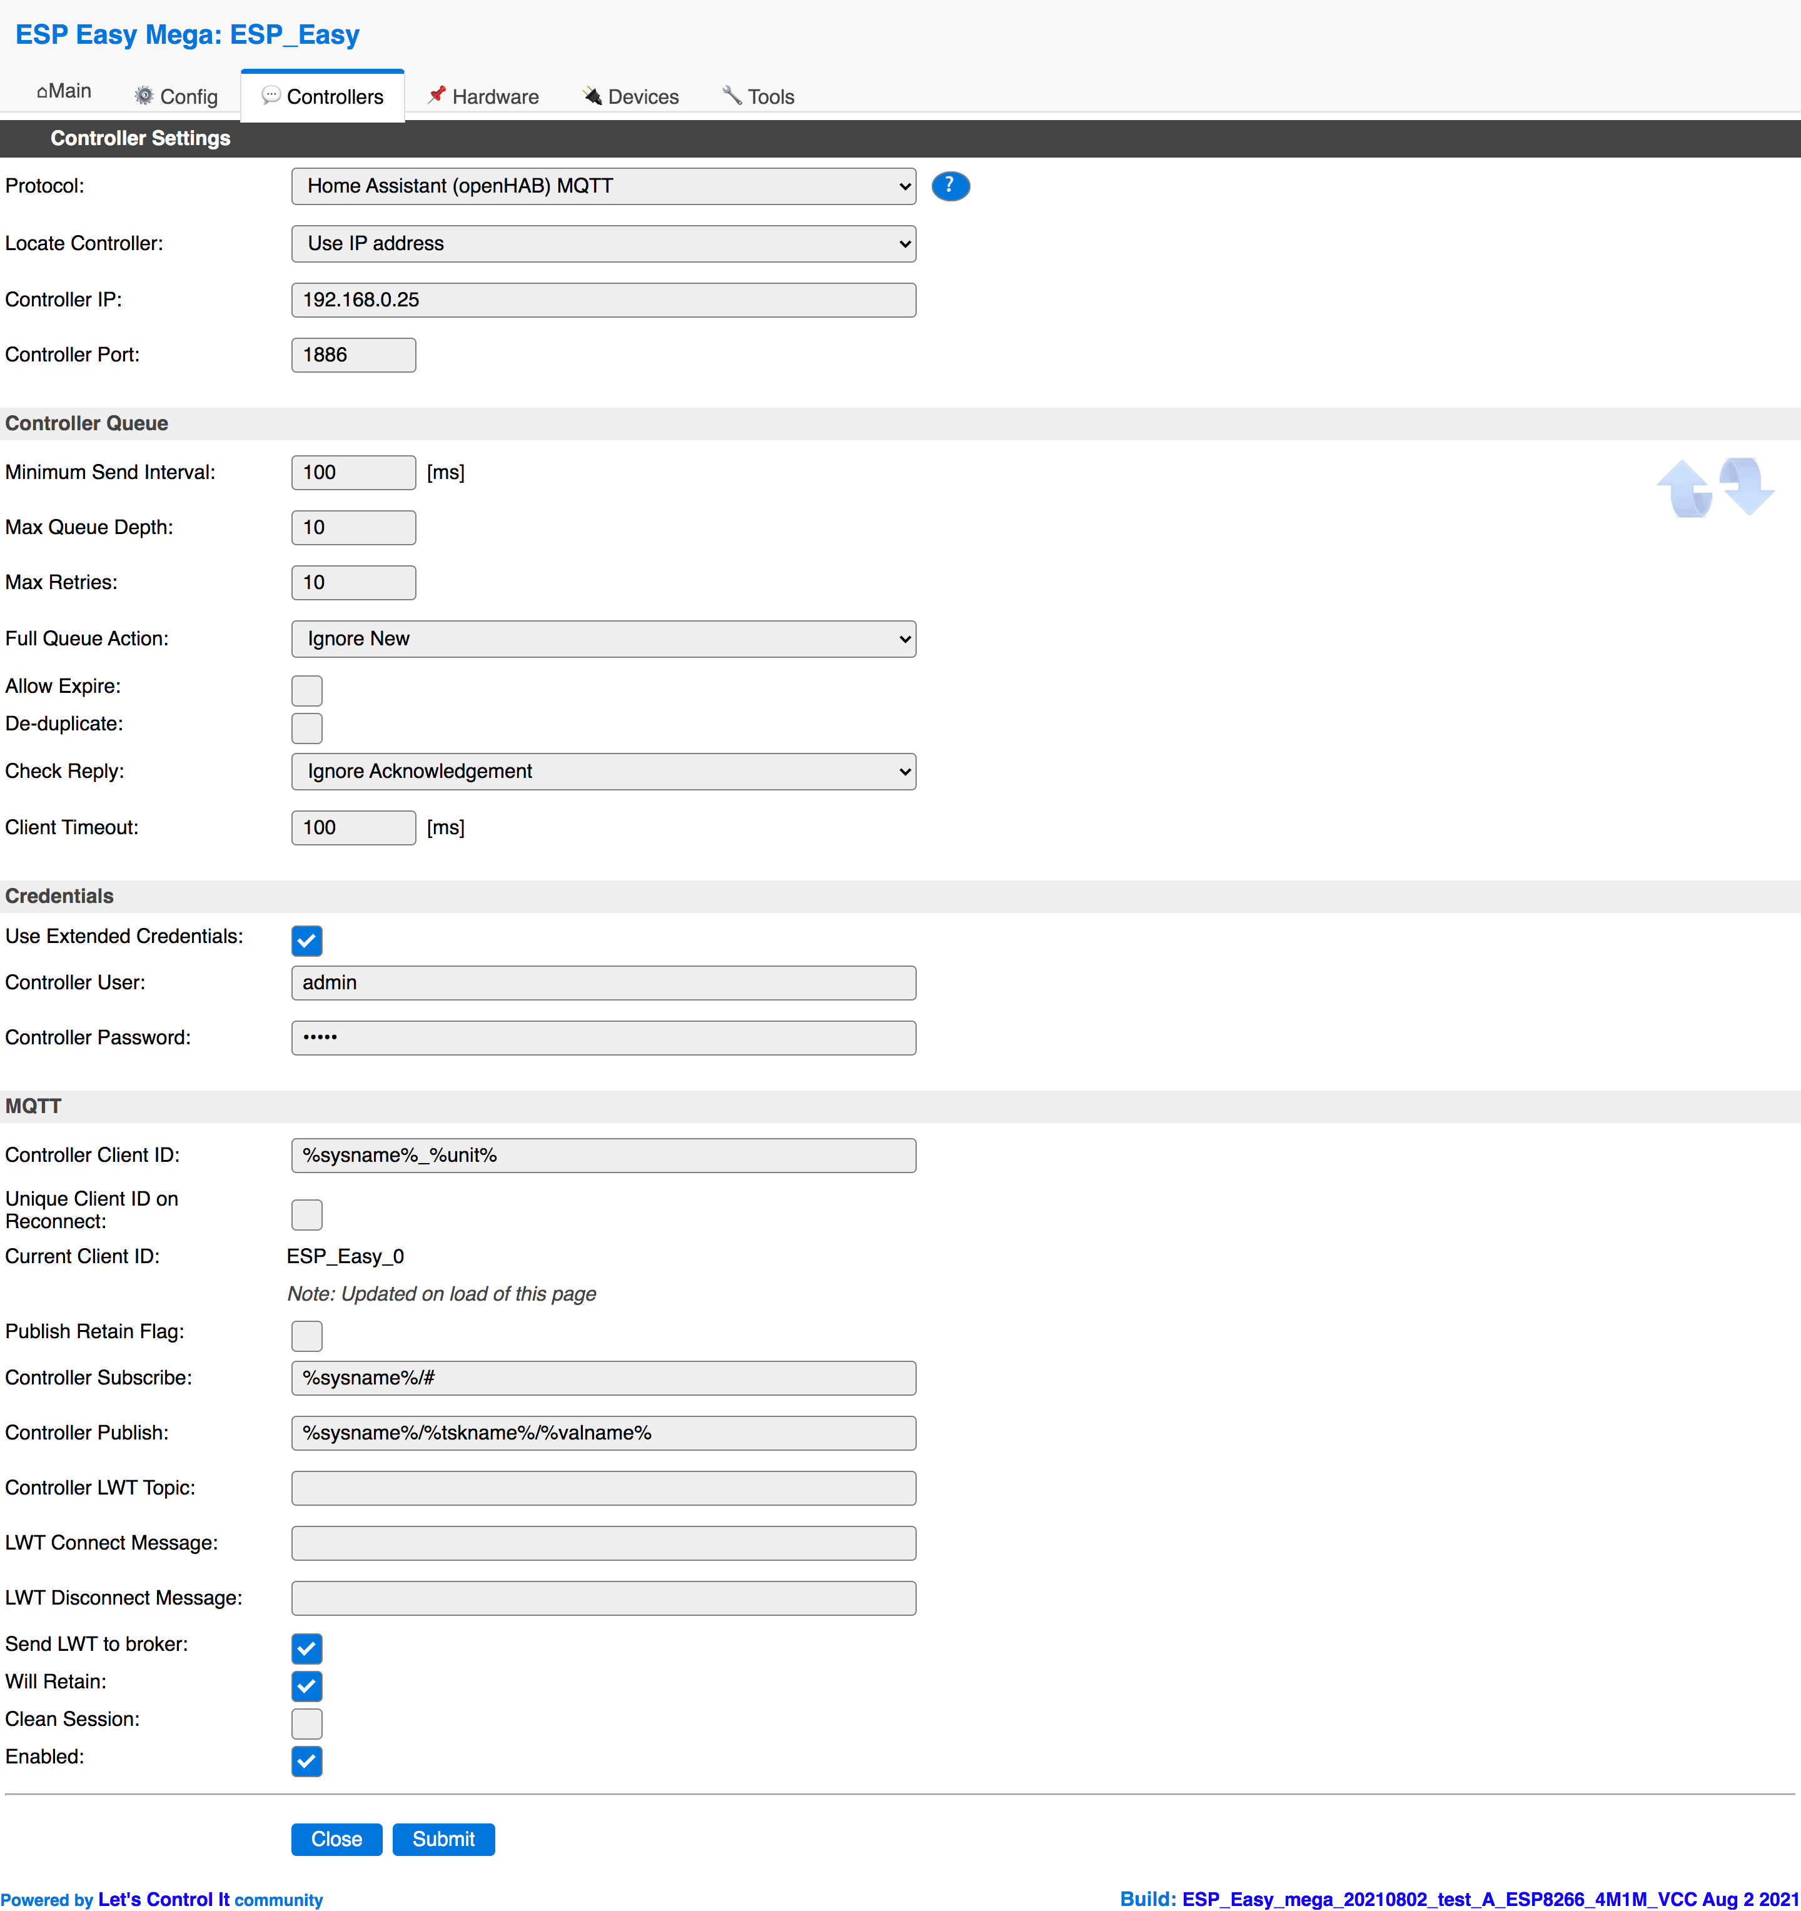This screenshot has width=1801, height=1911.
Task: Switch to the Tools tab
Action: click(x=759, y=96)
